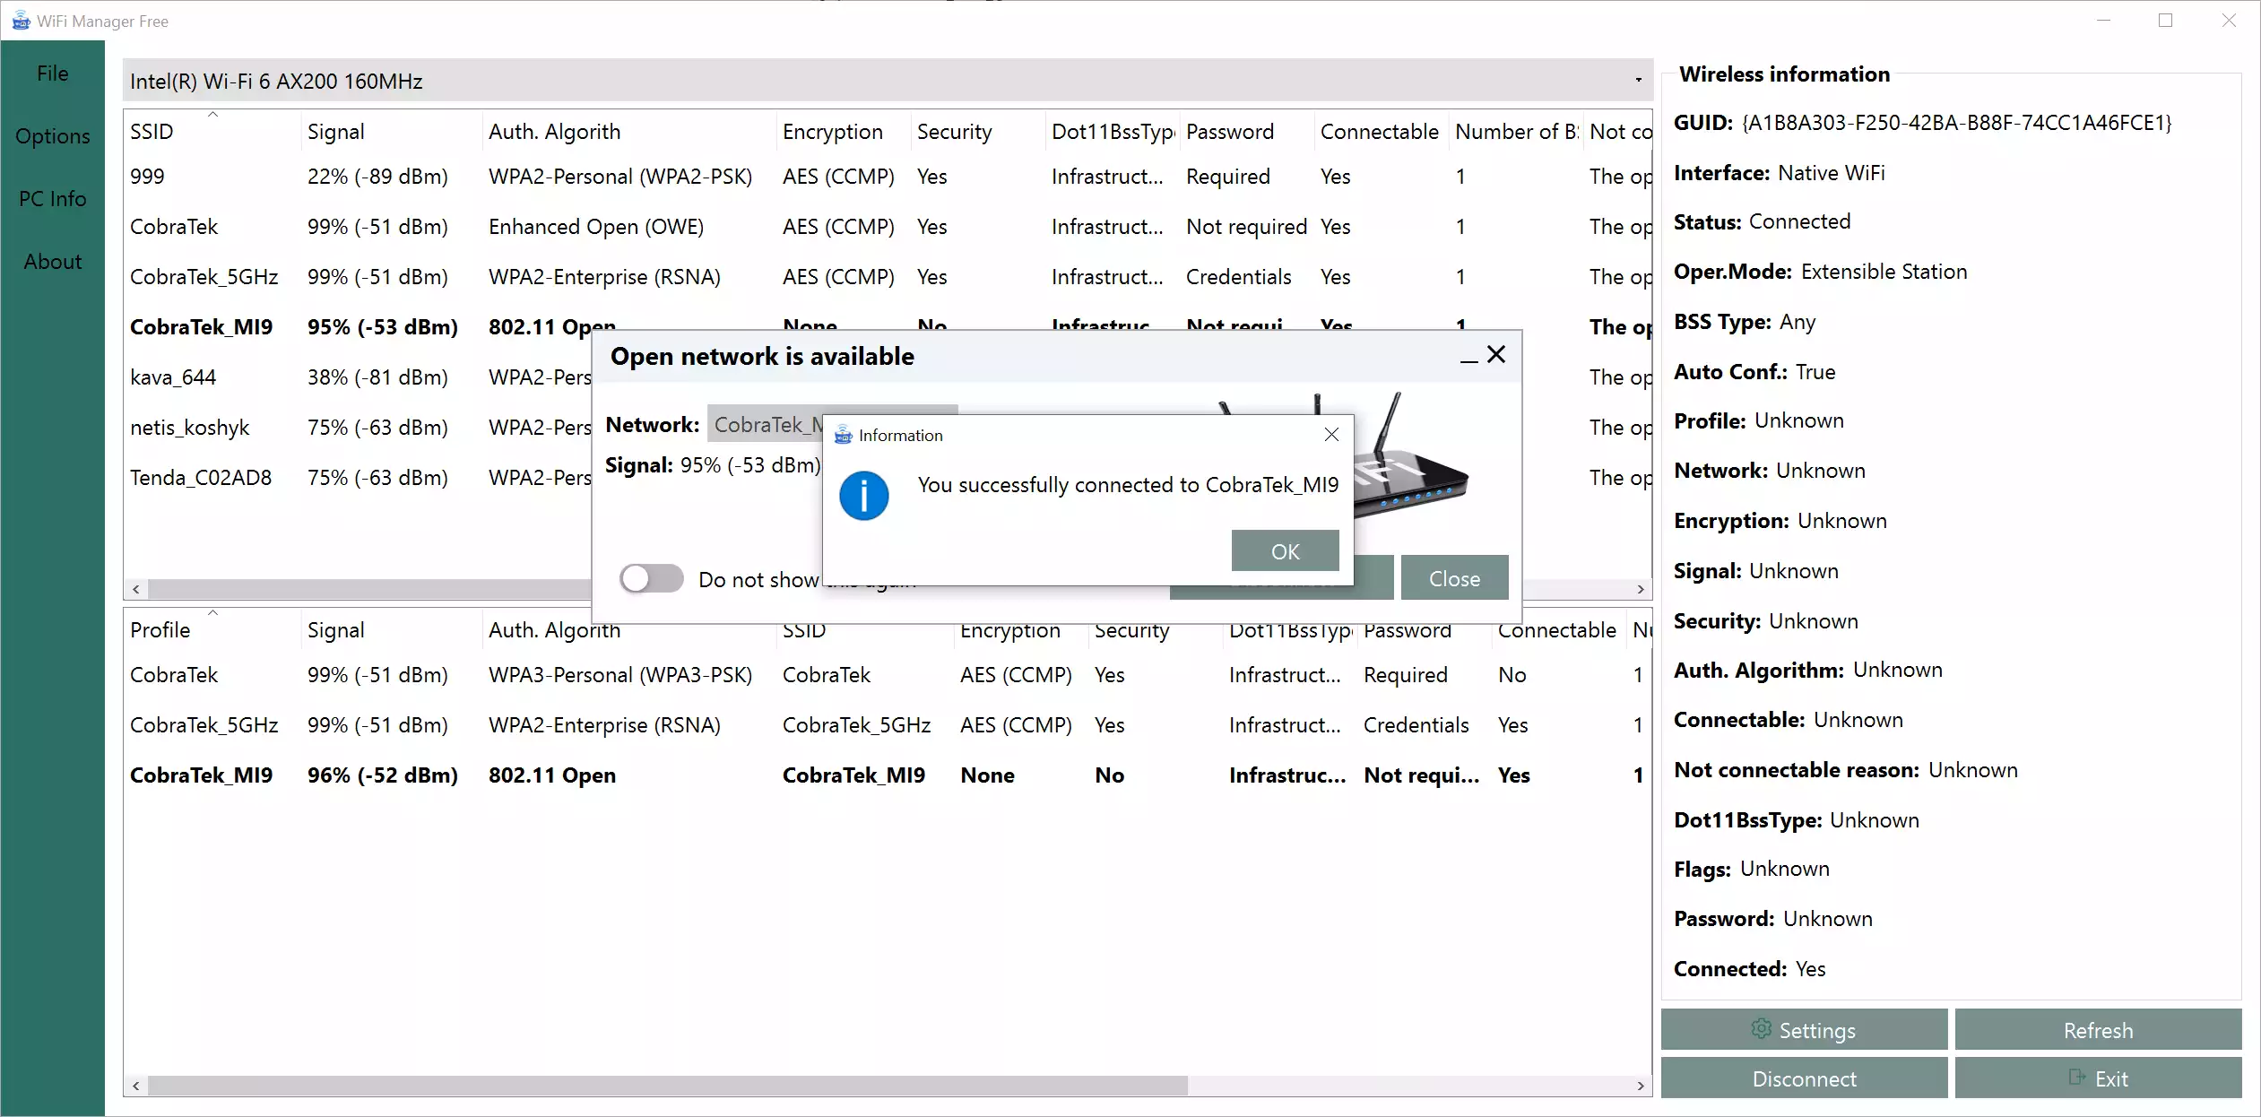This screenshot has width=2261, height=1117.
Task: Sort networks by Password column header
Action: pyautogui.click(x=1246, y=132)
